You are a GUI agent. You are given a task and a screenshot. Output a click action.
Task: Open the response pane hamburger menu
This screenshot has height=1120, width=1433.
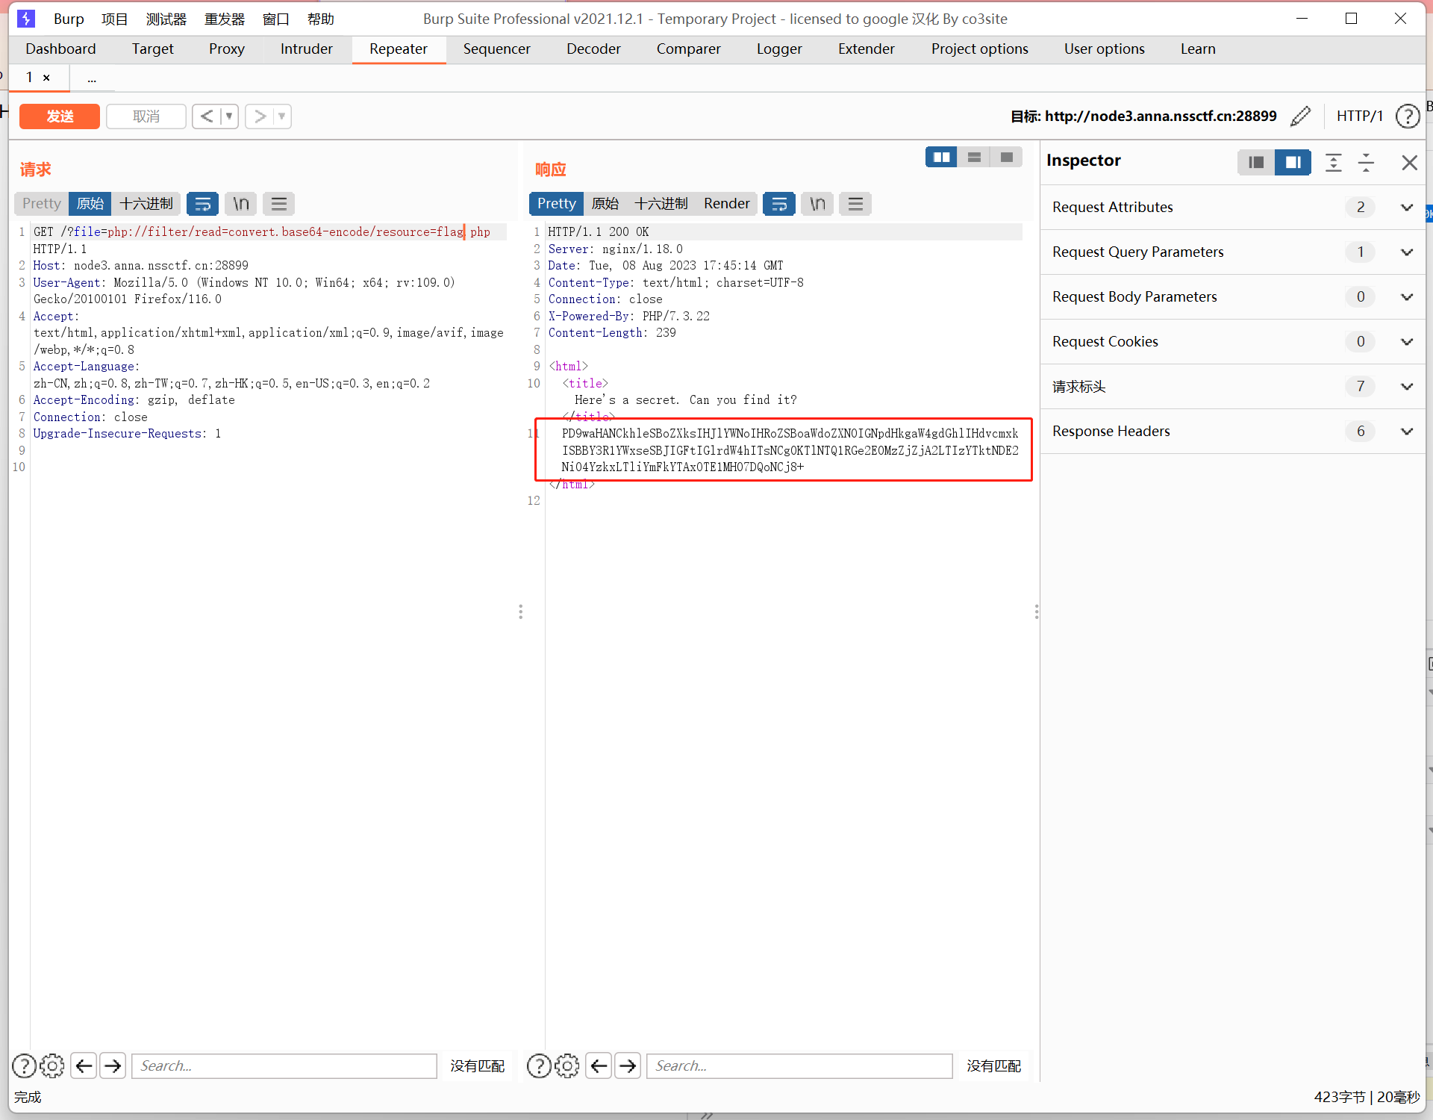coord(855,204)
